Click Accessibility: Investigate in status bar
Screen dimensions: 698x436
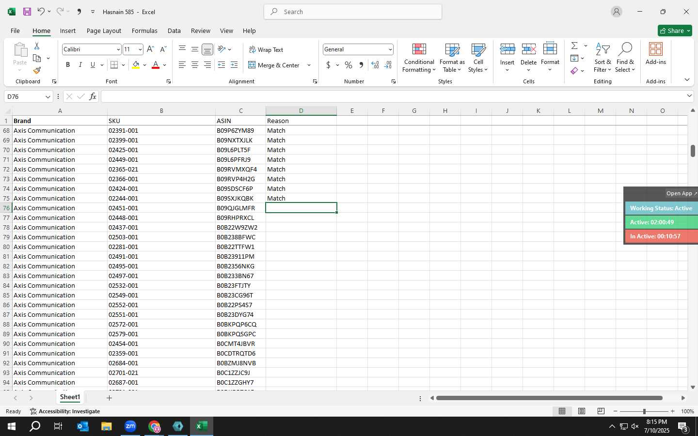pyautogui.click(x=65, y=411)
